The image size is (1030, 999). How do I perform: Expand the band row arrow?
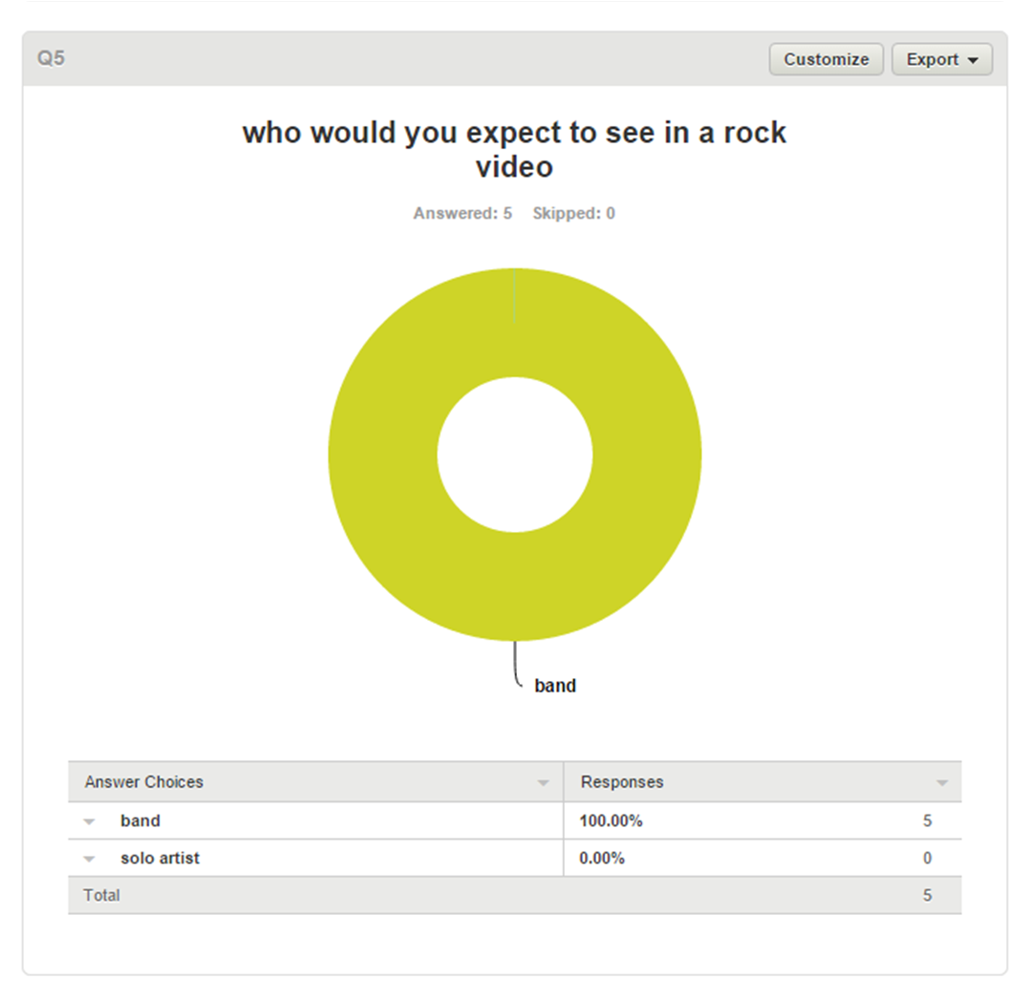pos(90,821)
